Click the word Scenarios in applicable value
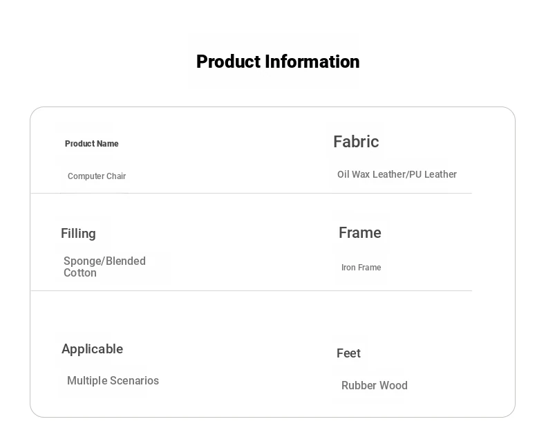Viewport: 546px width, 446px height. click(x=134, y=380)
